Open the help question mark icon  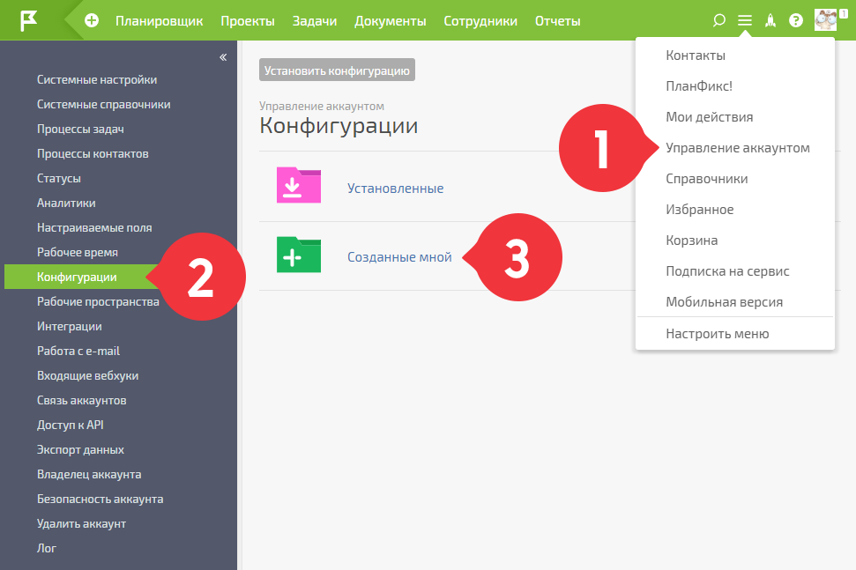pyautogui.click(x=796, y=21)
